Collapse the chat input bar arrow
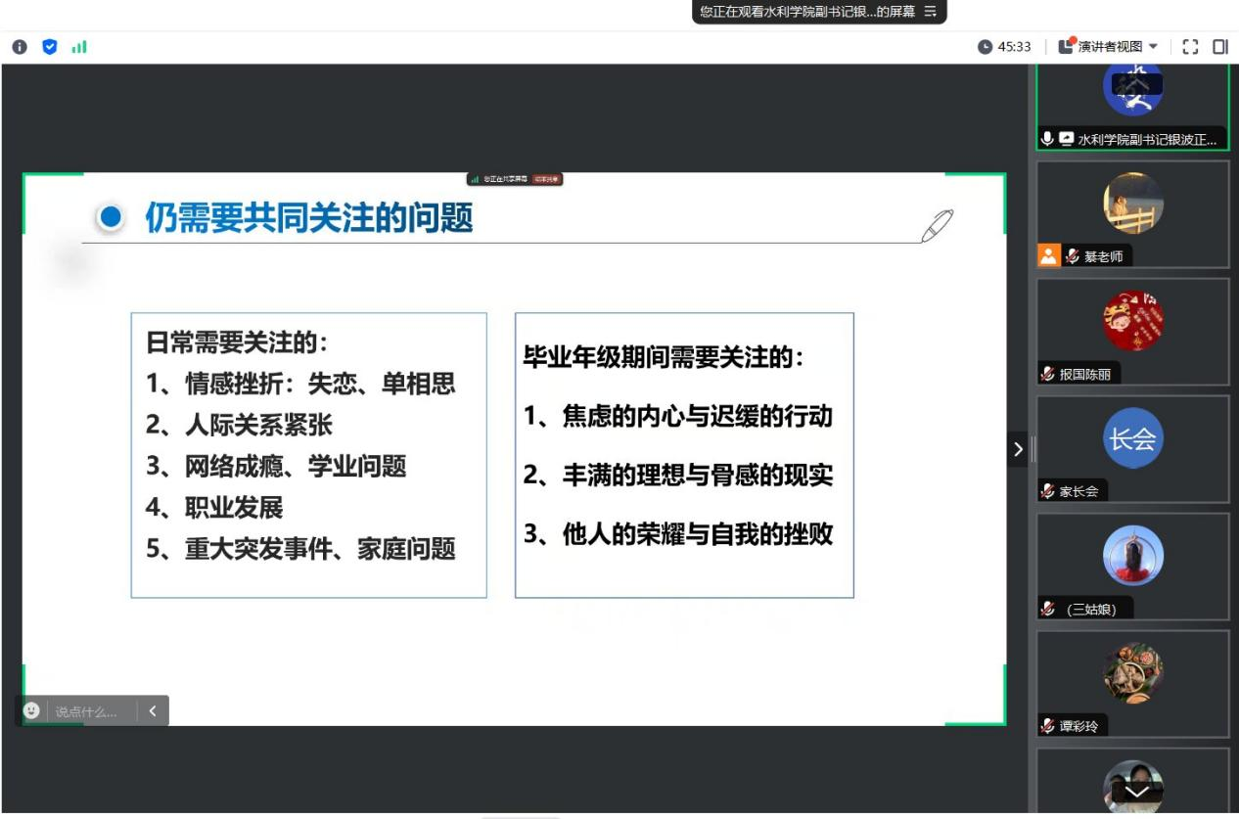 pyautogui.click(x=153, y=711)
